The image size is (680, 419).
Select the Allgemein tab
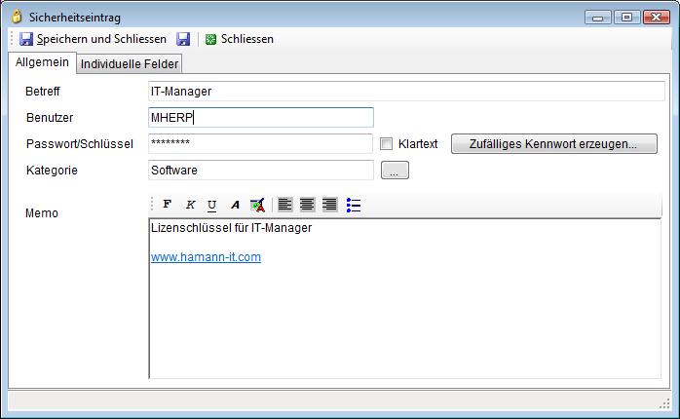[x=42, y=62]
